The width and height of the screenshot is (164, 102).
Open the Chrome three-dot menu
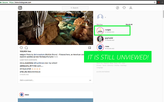click(x=162, y=2)
